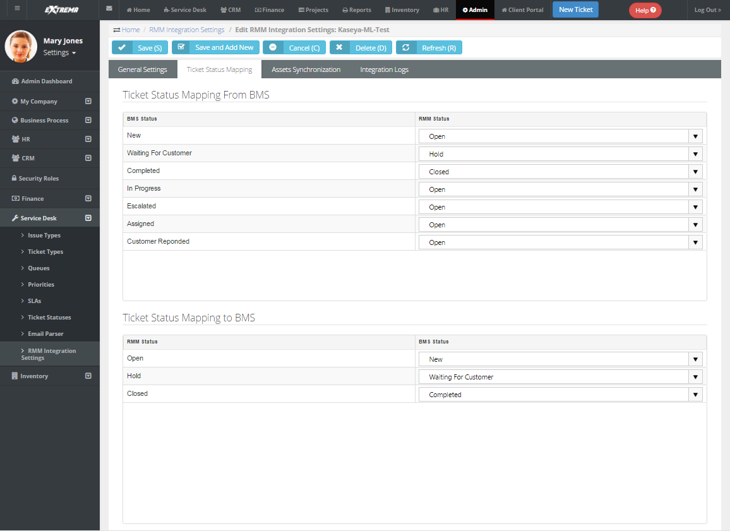Viewport: 730px width, 531px height.
Task: Open Home in the top menu
Action: coord(138,9)
